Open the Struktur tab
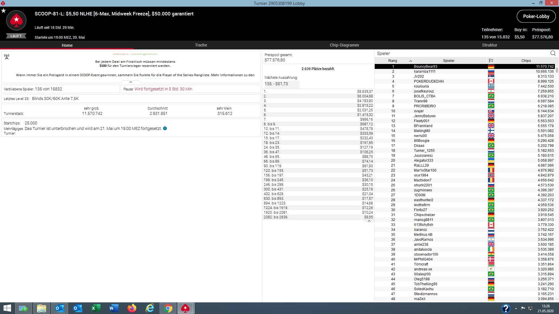559x314 pixels. pyautogui.click(x=489, y=45)
